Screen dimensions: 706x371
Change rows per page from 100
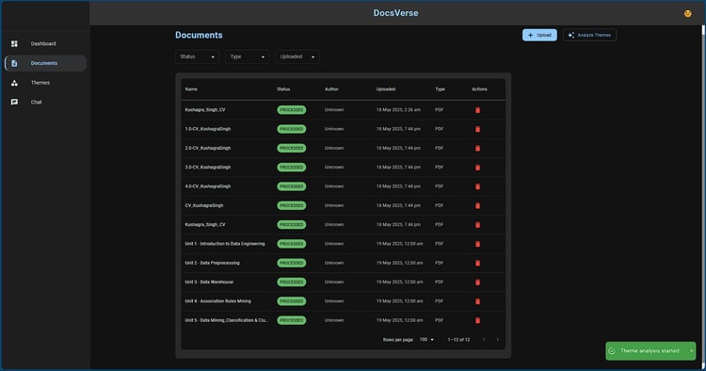coord(426,340)
